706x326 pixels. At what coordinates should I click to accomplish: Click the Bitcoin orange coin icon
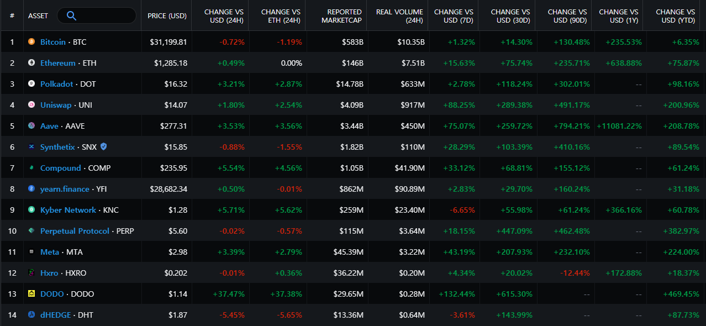31,42
